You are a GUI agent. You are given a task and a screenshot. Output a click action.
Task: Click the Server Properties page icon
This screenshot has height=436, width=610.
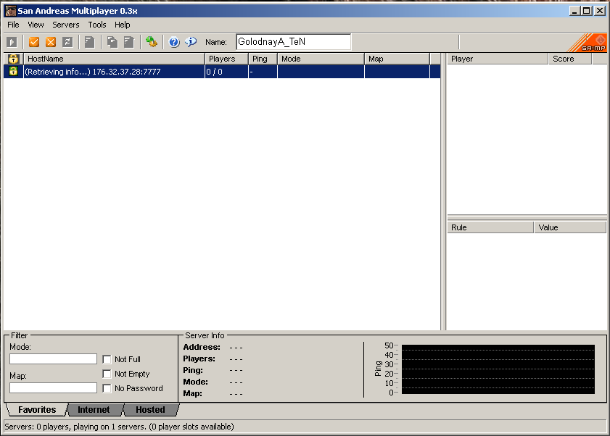(129, 42)
